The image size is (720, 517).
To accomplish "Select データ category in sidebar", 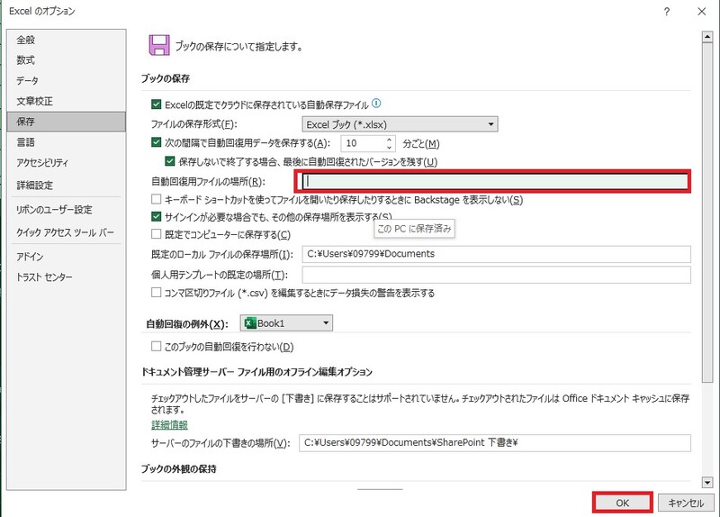I will click(x=66, y=81).
